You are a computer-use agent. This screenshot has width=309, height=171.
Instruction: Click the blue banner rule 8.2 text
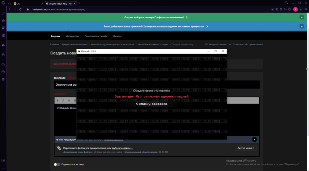(154, 26)
